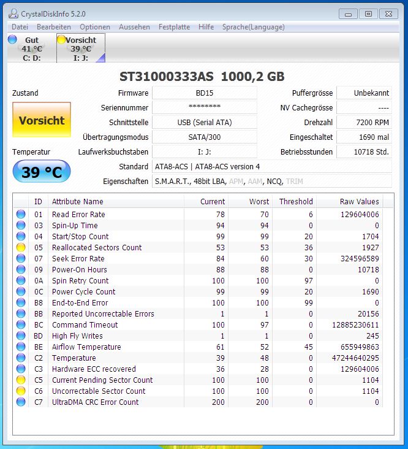The height and width of the screenshot is (449, 408).
Task: Click the Threshold column header
Action: [x=294, y=201]
